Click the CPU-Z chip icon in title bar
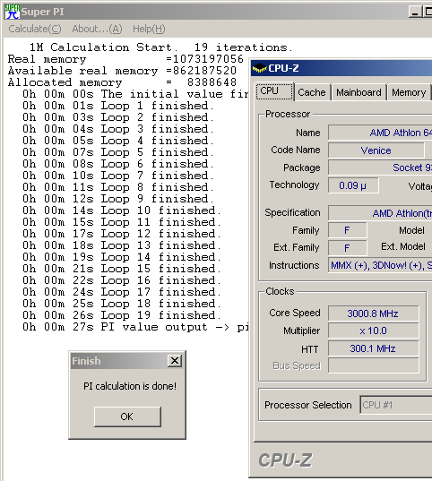 [259, 68]
